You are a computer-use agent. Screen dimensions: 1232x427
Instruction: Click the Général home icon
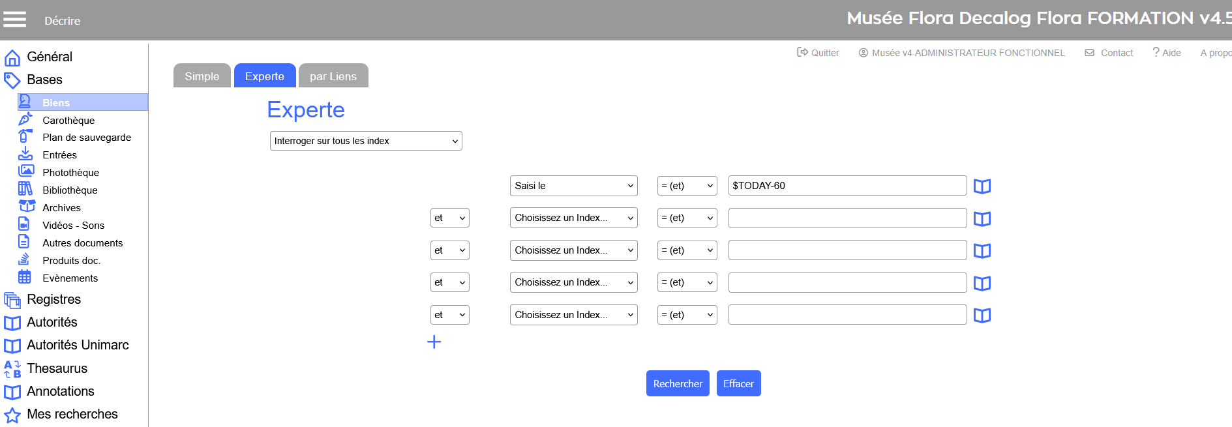[12, 58]
